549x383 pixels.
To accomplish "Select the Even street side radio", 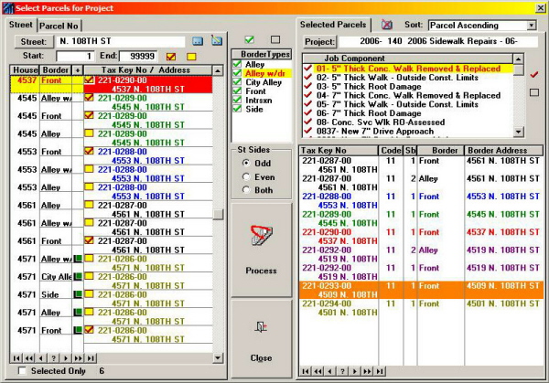I will coord(246,176).
